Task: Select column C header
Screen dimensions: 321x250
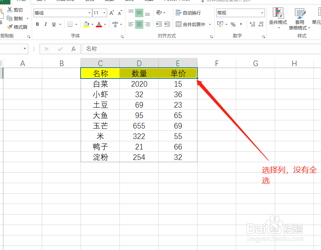Action: [100, 63]
